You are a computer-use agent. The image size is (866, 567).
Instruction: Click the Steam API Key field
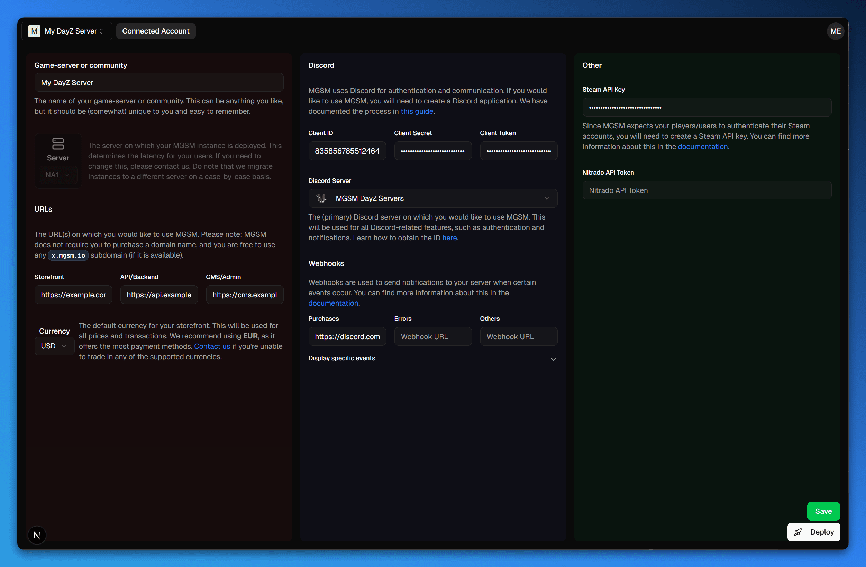click(707, 107)
